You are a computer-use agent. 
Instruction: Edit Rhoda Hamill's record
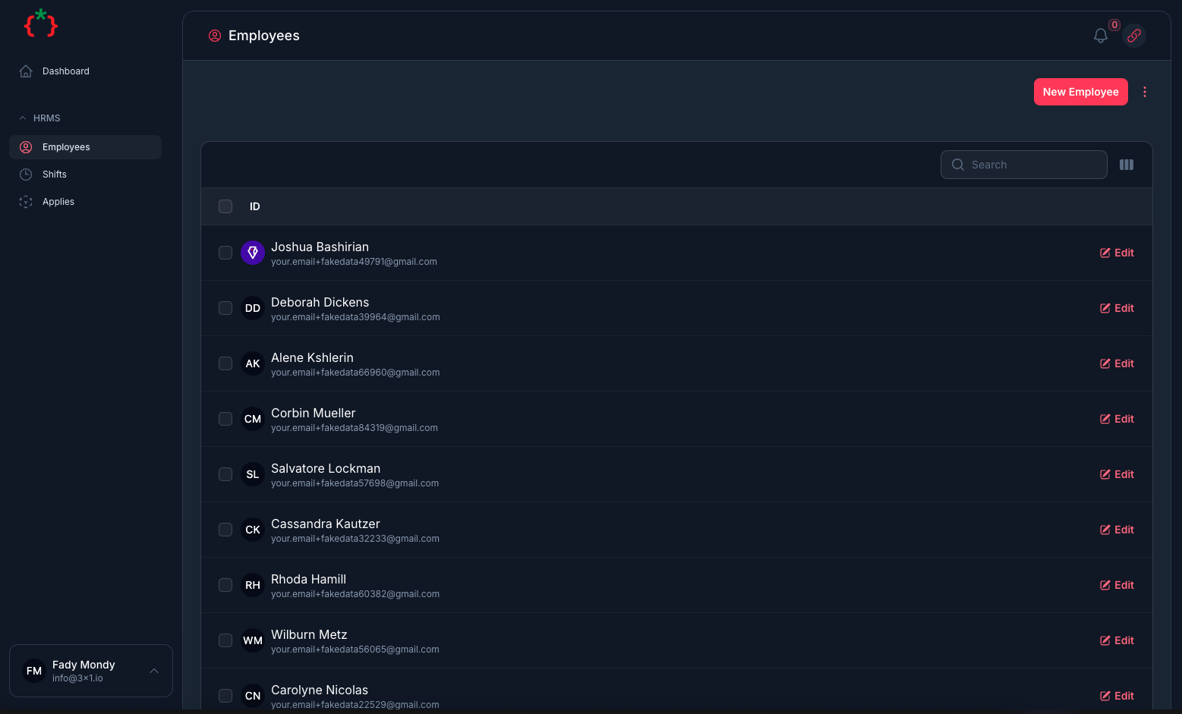tap(1117, 585)
